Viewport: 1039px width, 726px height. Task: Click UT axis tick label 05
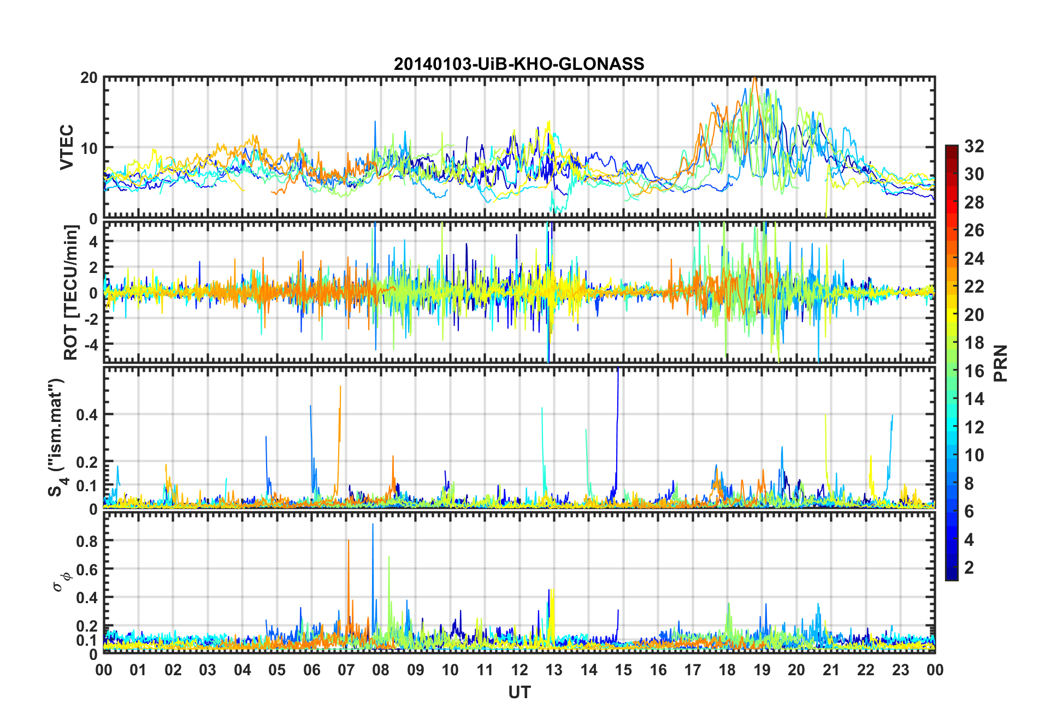point(277,670)
